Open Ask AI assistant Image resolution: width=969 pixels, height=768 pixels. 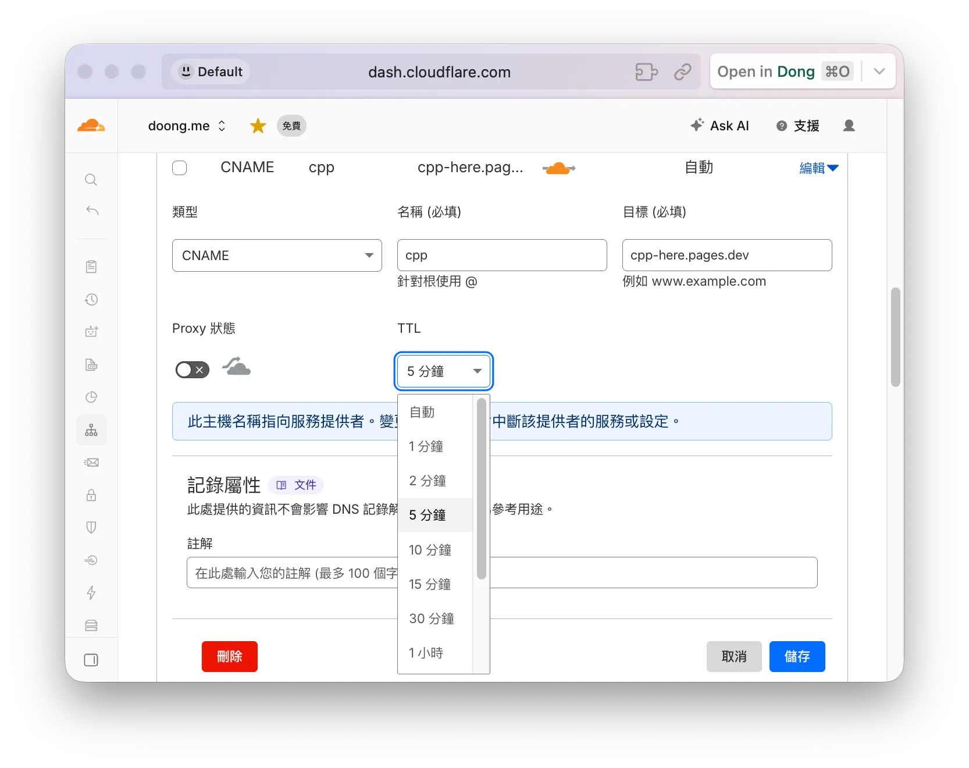coord(719,126)
